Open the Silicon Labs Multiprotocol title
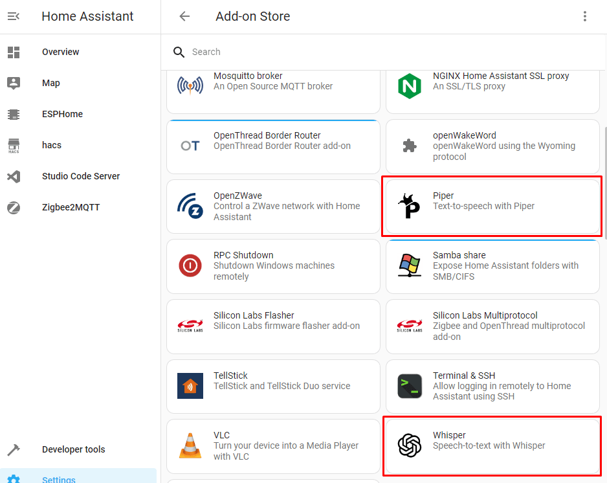Image resolution: width=607 pixels, height=483 pixels. 485,315
